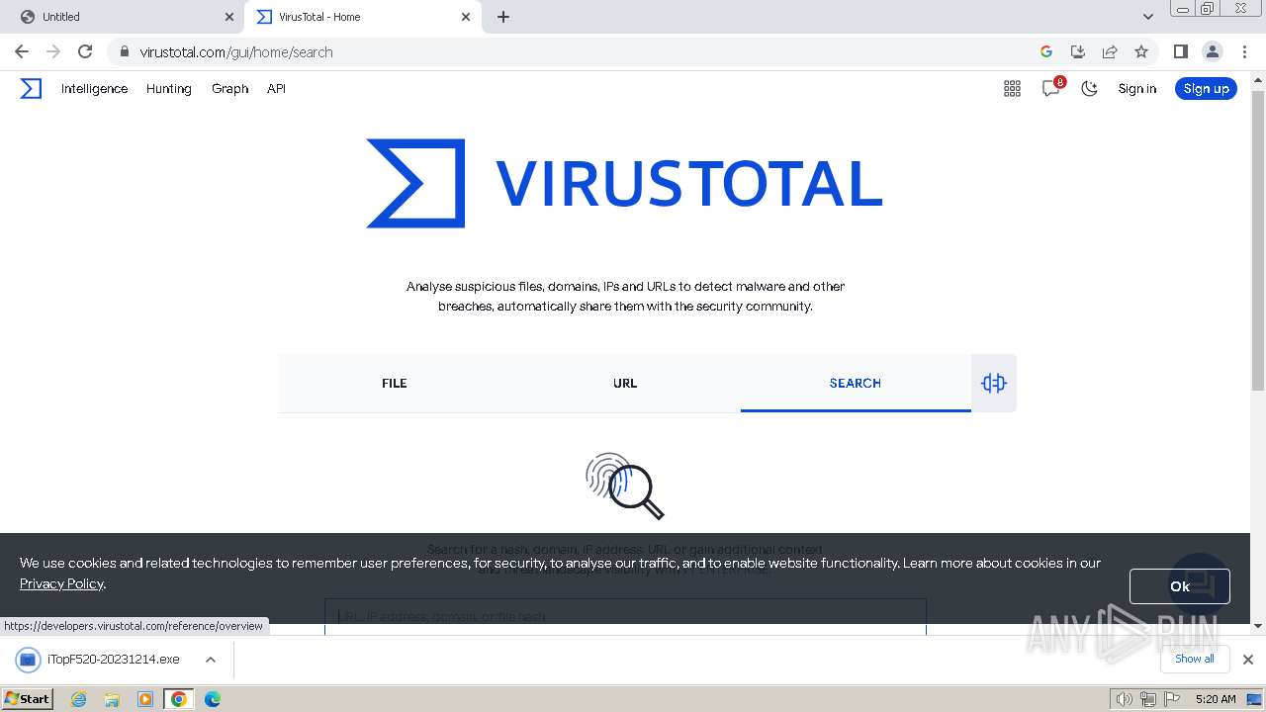This screenshot has height=712, width=1266.
Task: Open the apps grid menu icon
Action: (1012, 89)
